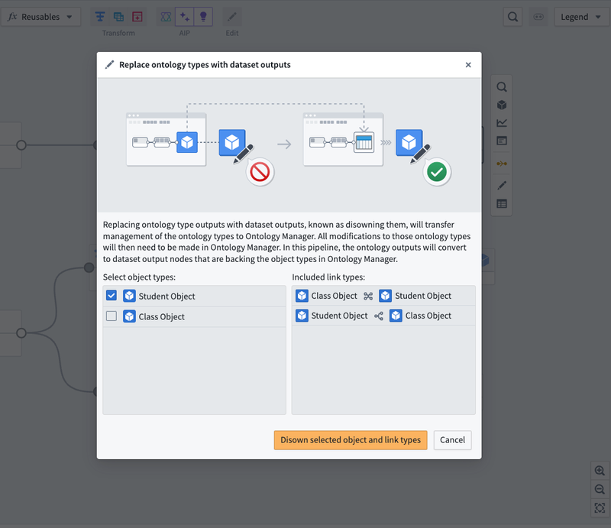Expand the Legend dropdown
This screenshot has width=611, height=528.
pyautogui.click(x=580, y=17)
